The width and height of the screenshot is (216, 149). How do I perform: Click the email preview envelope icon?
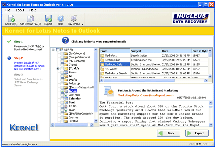tap(109, 91)
